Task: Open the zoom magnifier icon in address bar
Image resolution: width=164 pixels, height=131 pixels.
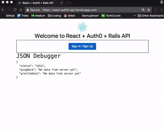Action: tap(143, 10)
